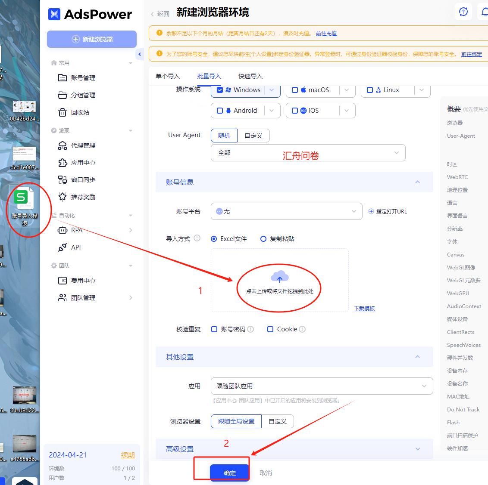Open 账号管理 in the sidebar

point(77,77)
